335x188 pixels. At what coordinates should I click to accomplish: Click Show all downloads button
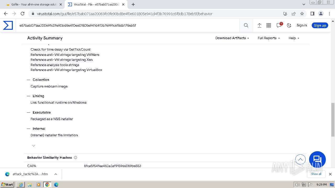click(316, 174)
